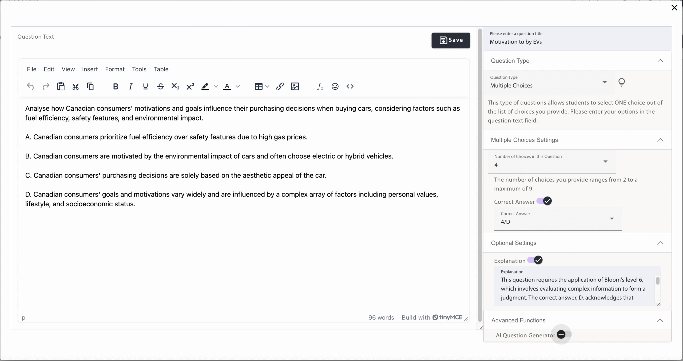Image resolution: width=683 pixels, height=361 pixels.
Task: Open the emoji picker icon
Action: click(x=335, y=86)
